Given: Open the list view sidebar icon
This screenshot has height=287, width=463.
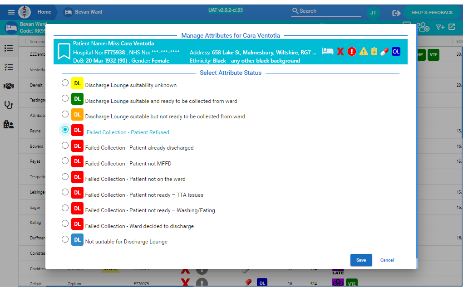Looking at the screenshot, I should [9, 48].
